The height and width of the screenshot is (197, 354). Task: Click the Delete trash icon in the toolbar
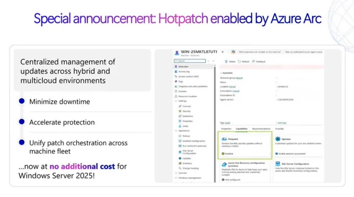pyautogui.click(x=226, y=61)
